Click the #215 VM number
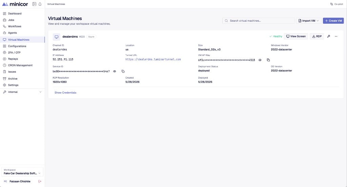This screenshot has height=187, width=347. (x=82, y=37)
